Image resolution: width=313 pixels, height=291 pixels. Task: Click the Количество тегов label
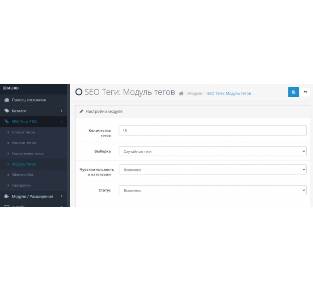pyautogui.click(x=100, y=133)
